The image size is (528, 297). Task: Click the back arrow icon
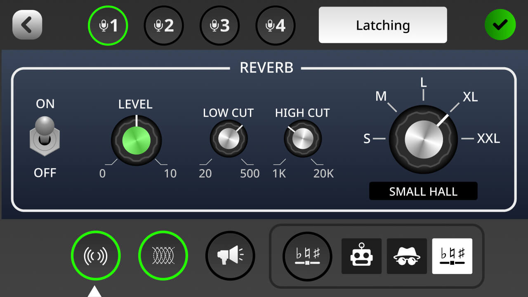(x=26, y=25)
